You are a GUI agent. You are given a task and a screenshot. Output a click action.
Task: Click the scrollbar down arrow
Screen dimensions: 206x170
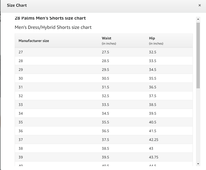coord(198,164)
